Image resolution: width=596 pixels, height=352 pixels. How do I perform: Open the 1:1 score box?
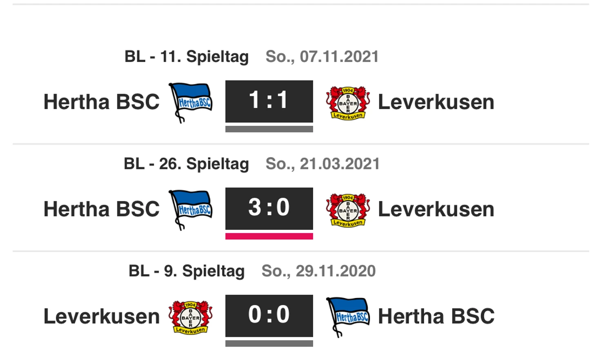click(269, 101)
